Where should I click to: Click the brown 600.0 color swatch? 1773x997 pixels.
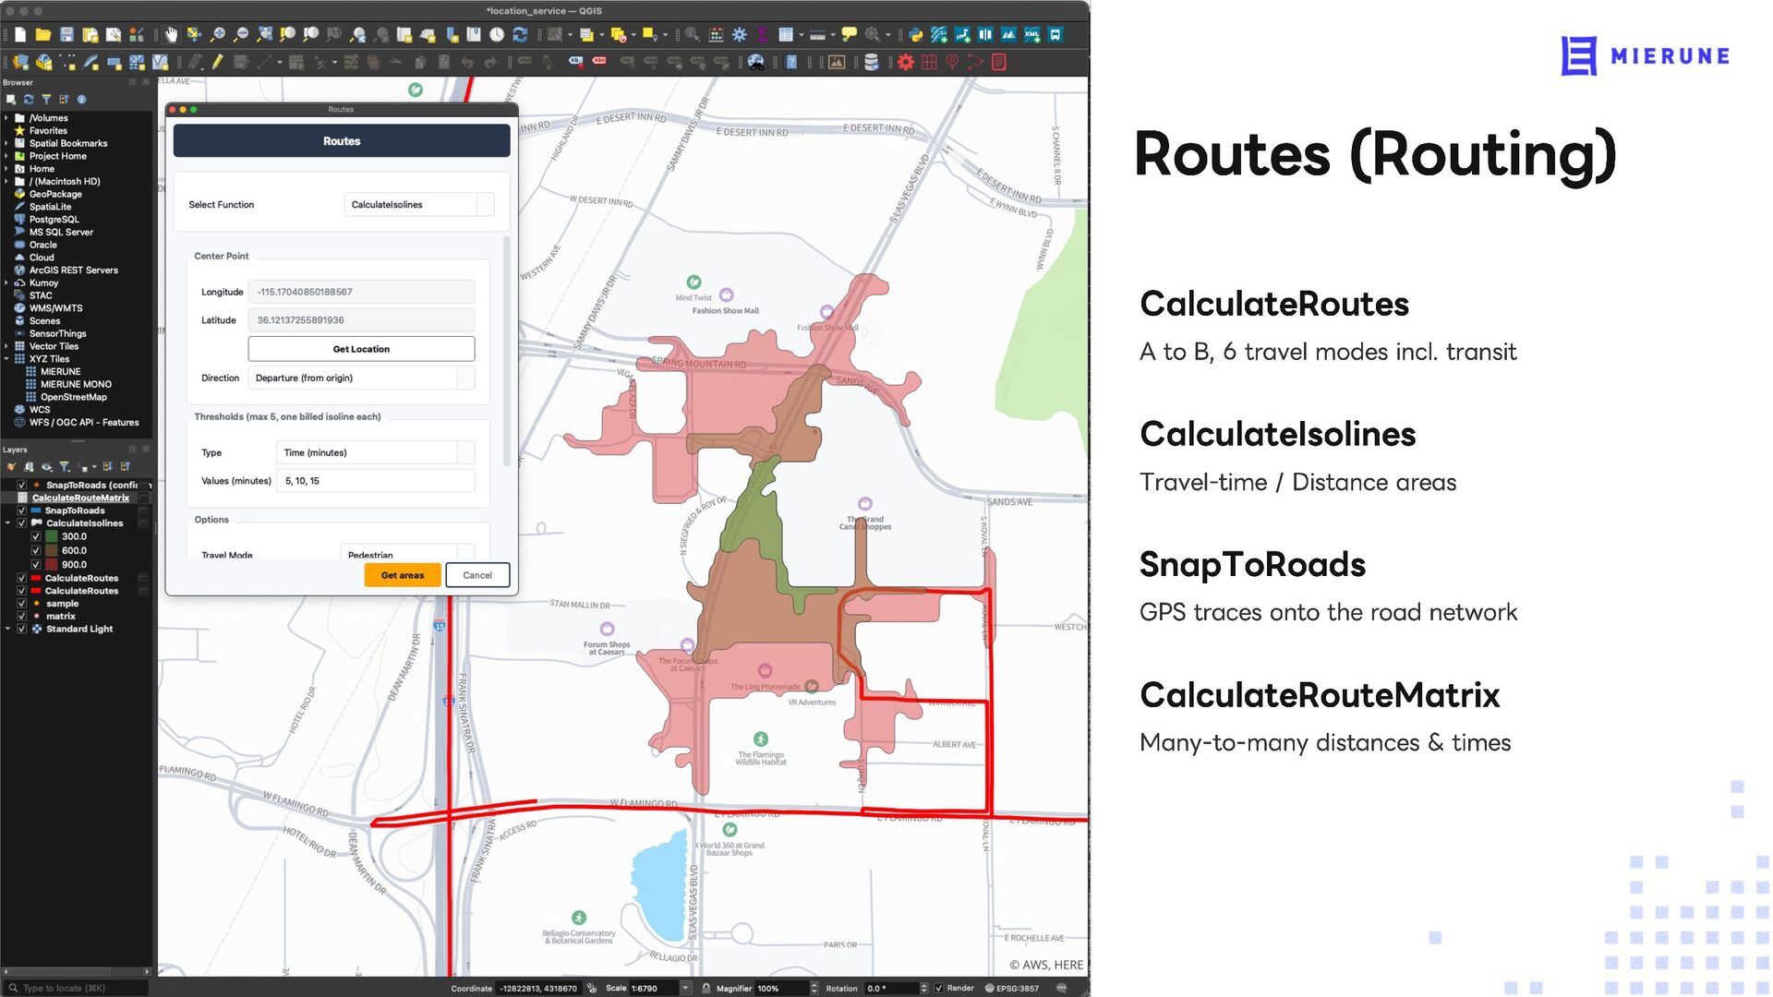(x=53, y=550)
